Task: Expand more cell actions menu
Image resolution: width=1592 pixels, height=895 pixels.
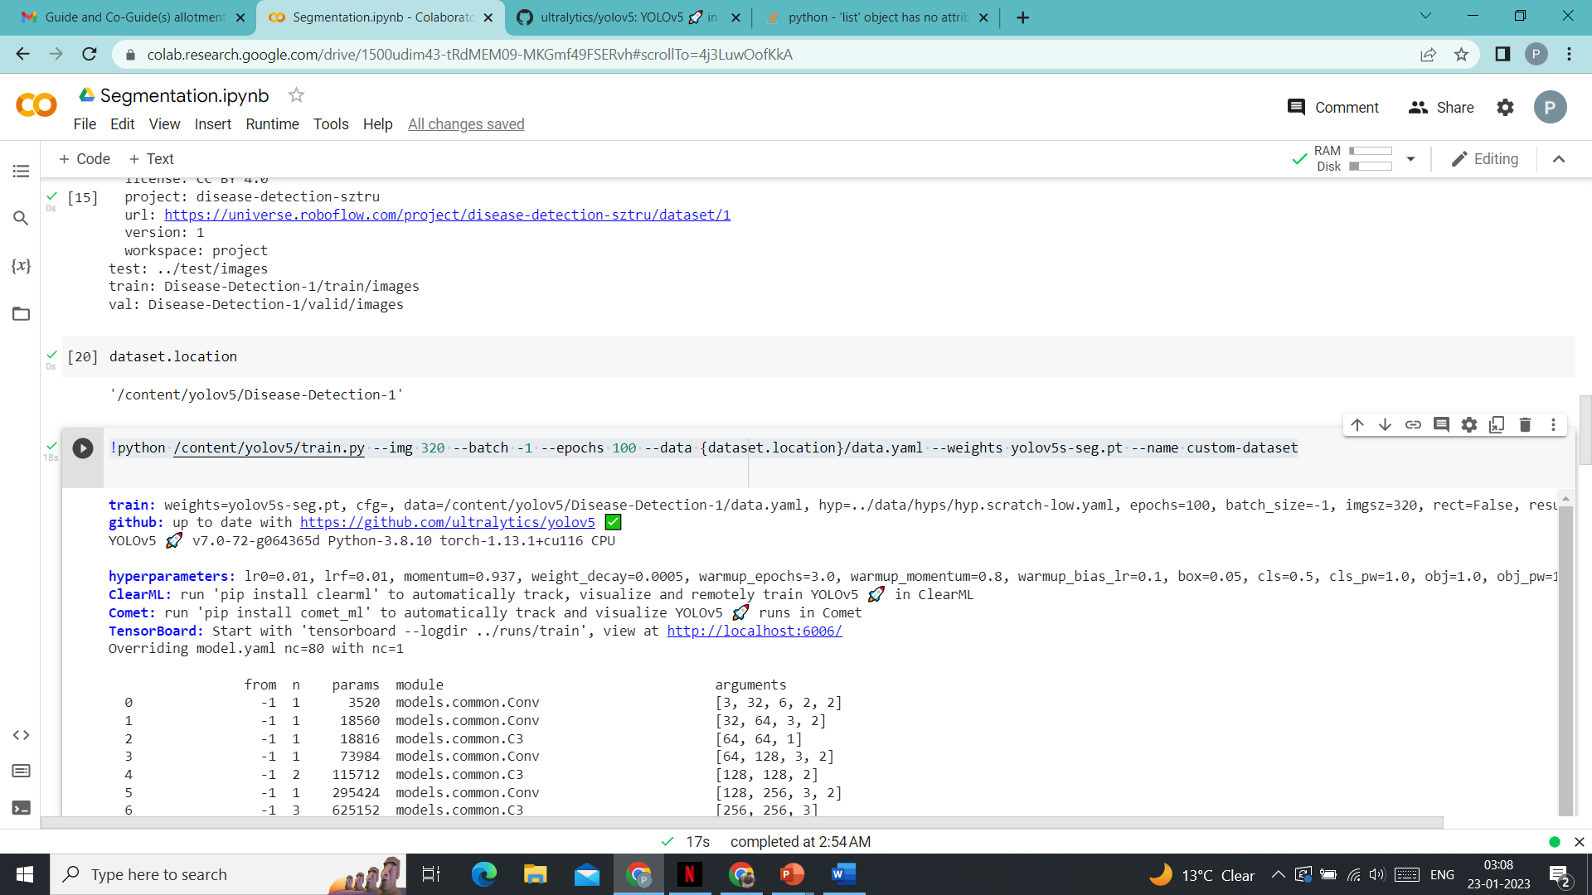Action: point(1554,424)
